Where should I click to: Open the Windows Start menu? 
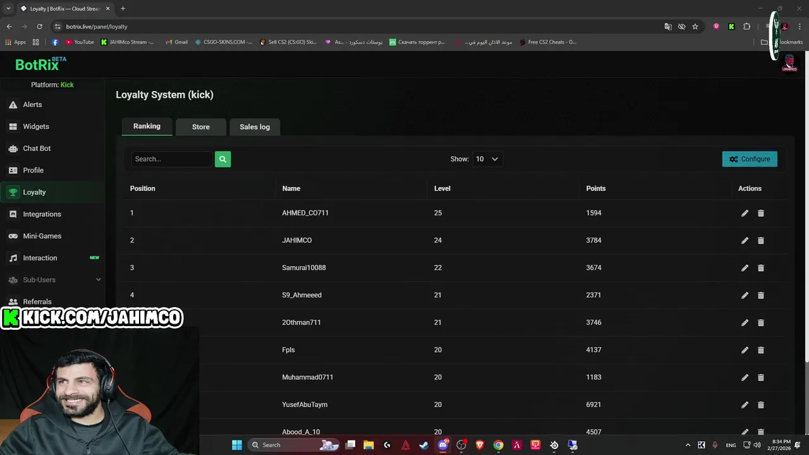[x=237, y=445]
